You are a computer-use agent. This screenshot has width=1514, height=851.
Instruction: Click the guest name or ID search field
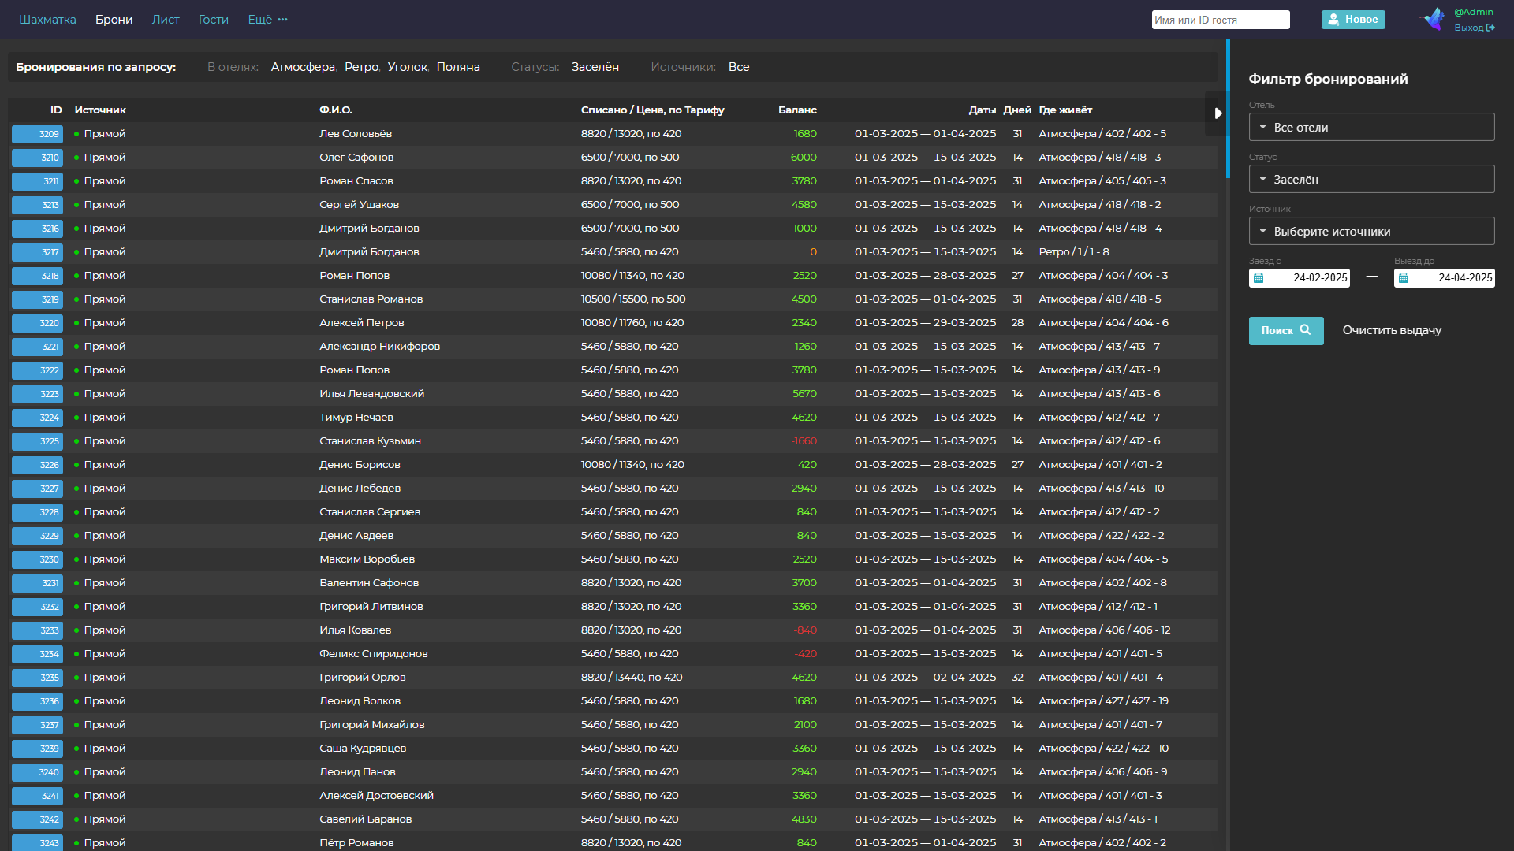[x=1221, y=20]
